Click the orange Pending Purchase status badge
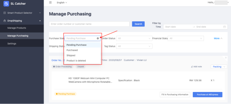Viewport: 231px width, 104px height. (x=66, y=94)
